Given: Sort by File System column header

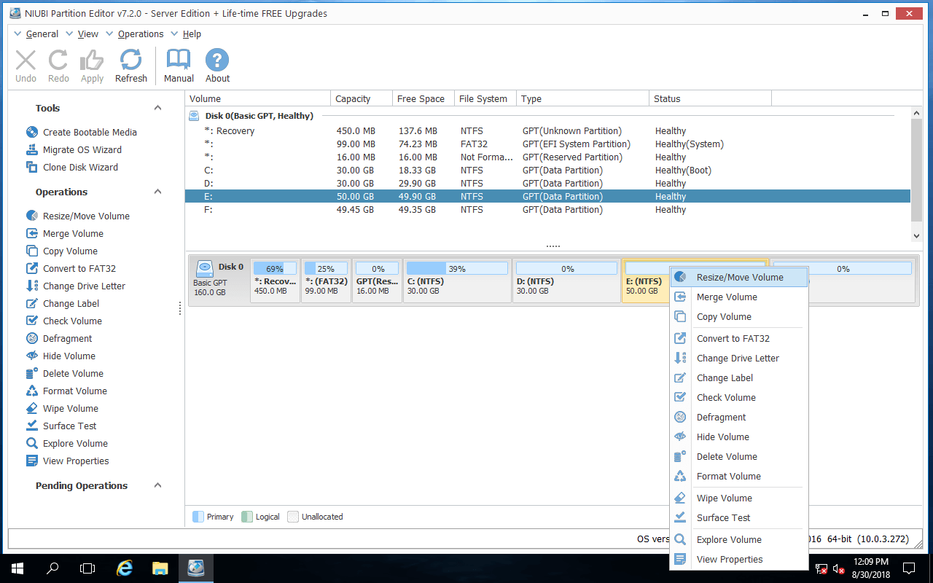Looking at the screenshot, I should [485, 98].
